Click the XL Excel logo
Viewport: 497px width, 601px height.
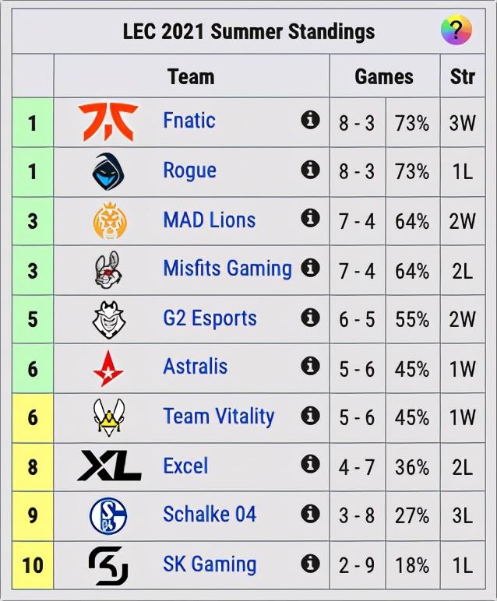click(x=109, y=466)
